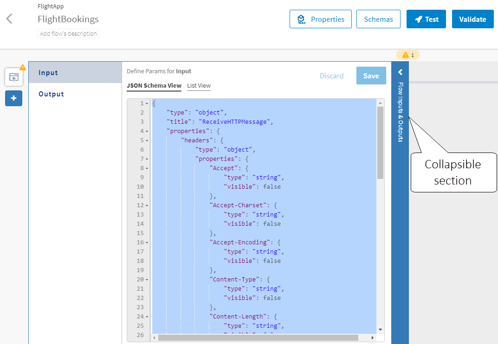This screenshot has height=344, width=498.
Task: Open the Properties dialog
Action: tap(320, 19)
